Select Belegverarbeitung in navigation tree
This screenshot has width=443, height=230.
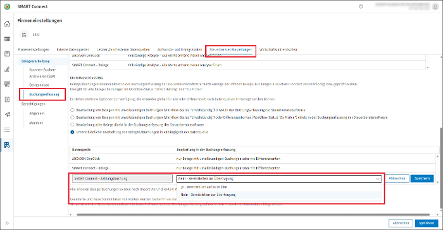point(35,61)
